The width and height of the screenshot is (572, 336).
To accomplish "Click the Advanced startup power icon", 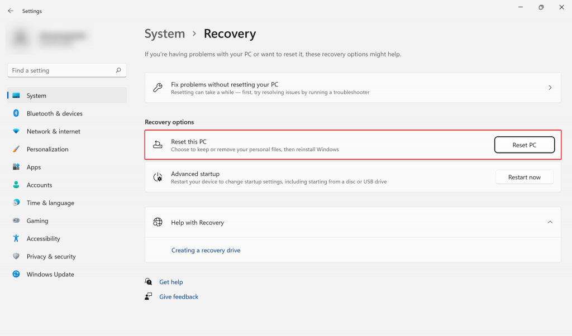I will [158, 177].
